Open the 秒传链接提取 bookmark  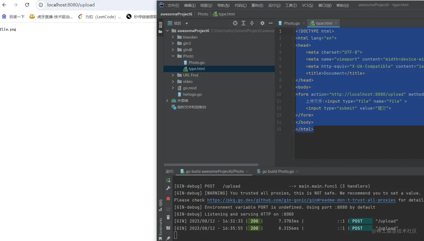click(x=141, y=17)
